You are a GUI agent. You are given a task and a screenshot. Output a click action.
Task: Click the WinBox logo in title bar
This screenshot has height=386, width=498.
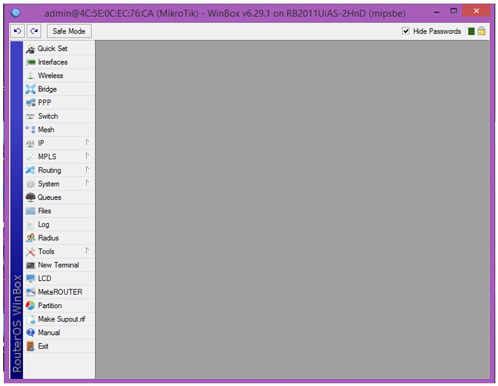[15, 13]
